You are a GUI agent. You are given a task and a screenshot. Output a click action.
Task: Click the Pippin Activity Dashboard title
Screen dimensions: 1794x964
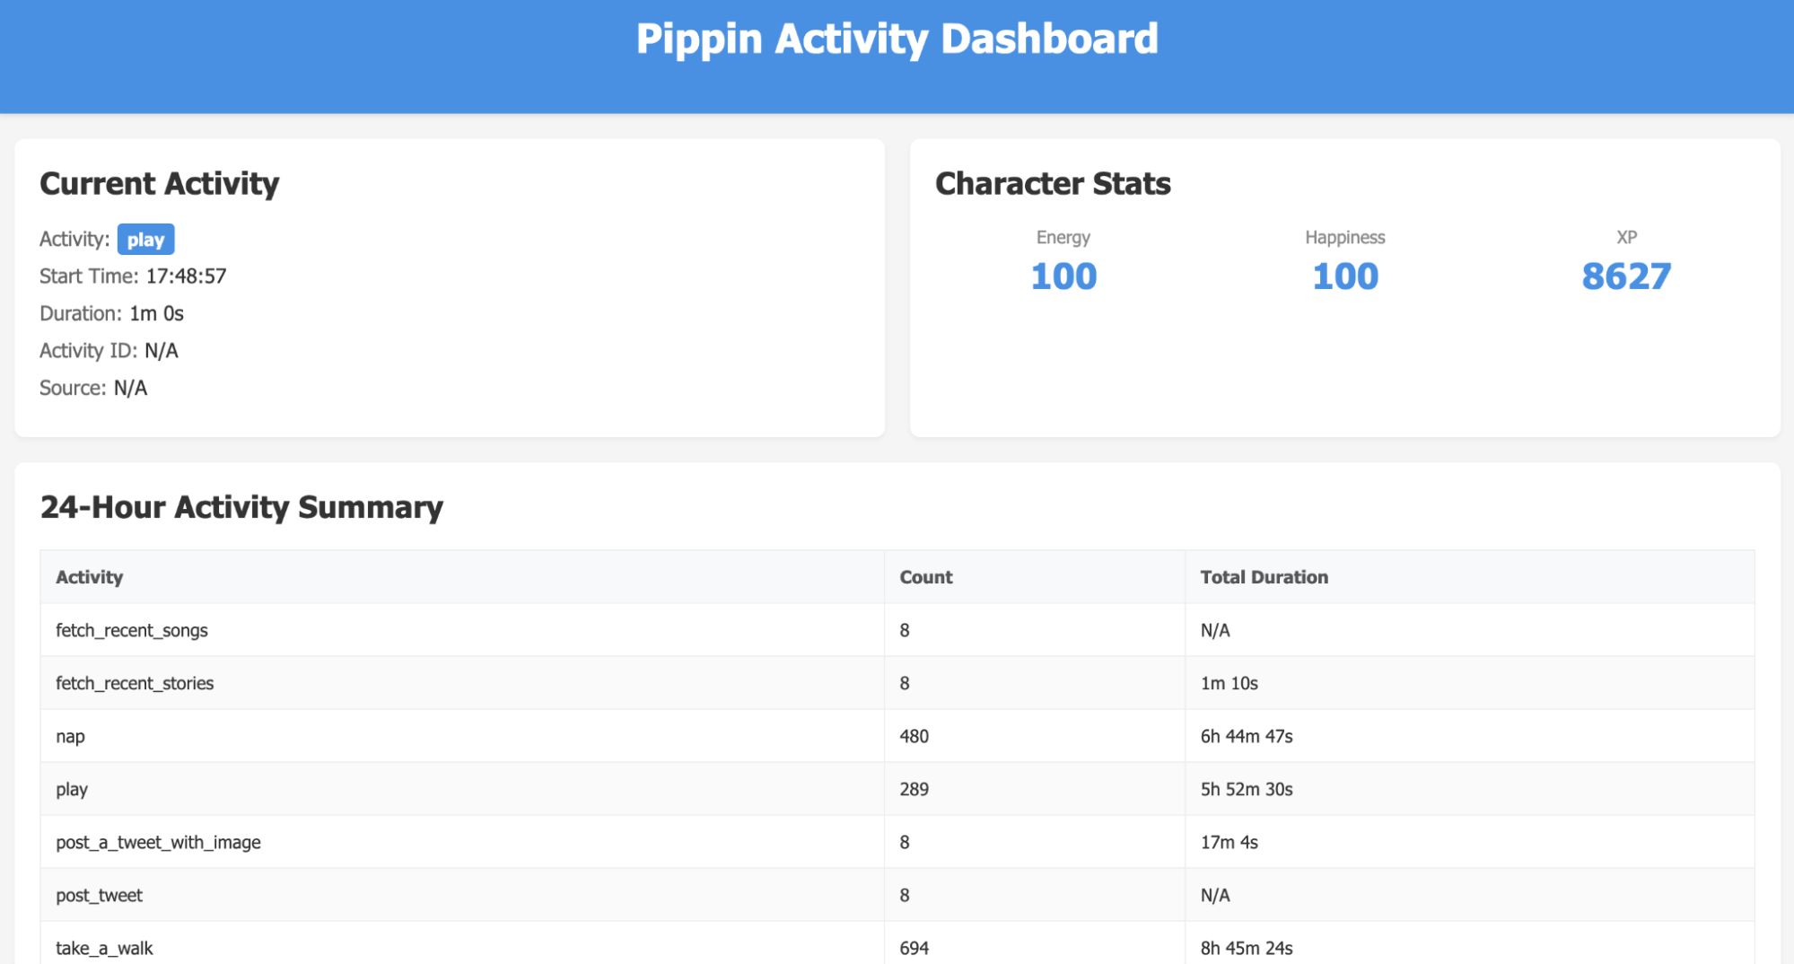(897, 39)
